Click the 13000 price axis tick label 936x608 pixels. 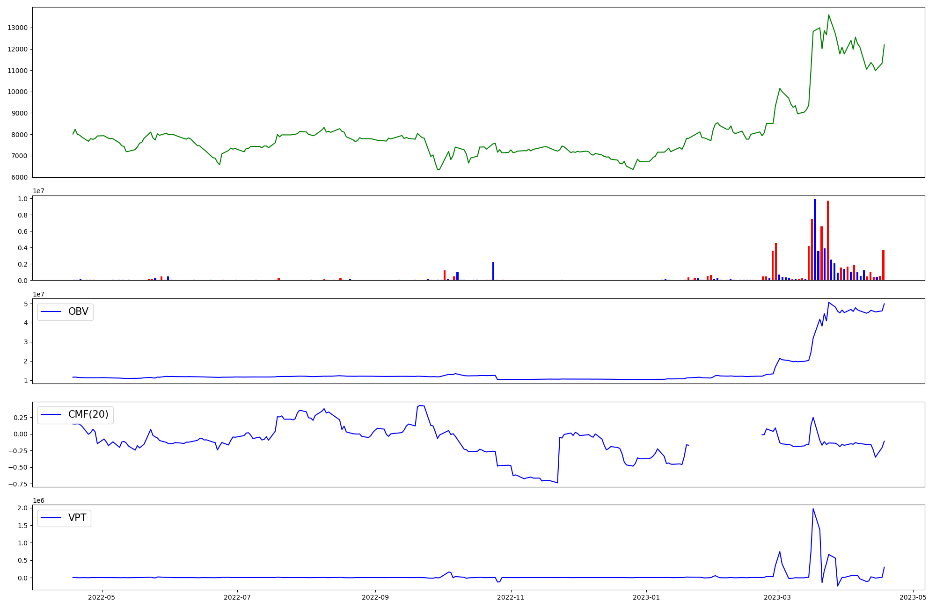point(17,28)
